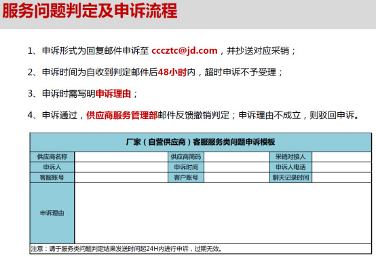Select the red text 48小时
The width and height of the screenshot is (376, 257).
click(x=172, y=72)
